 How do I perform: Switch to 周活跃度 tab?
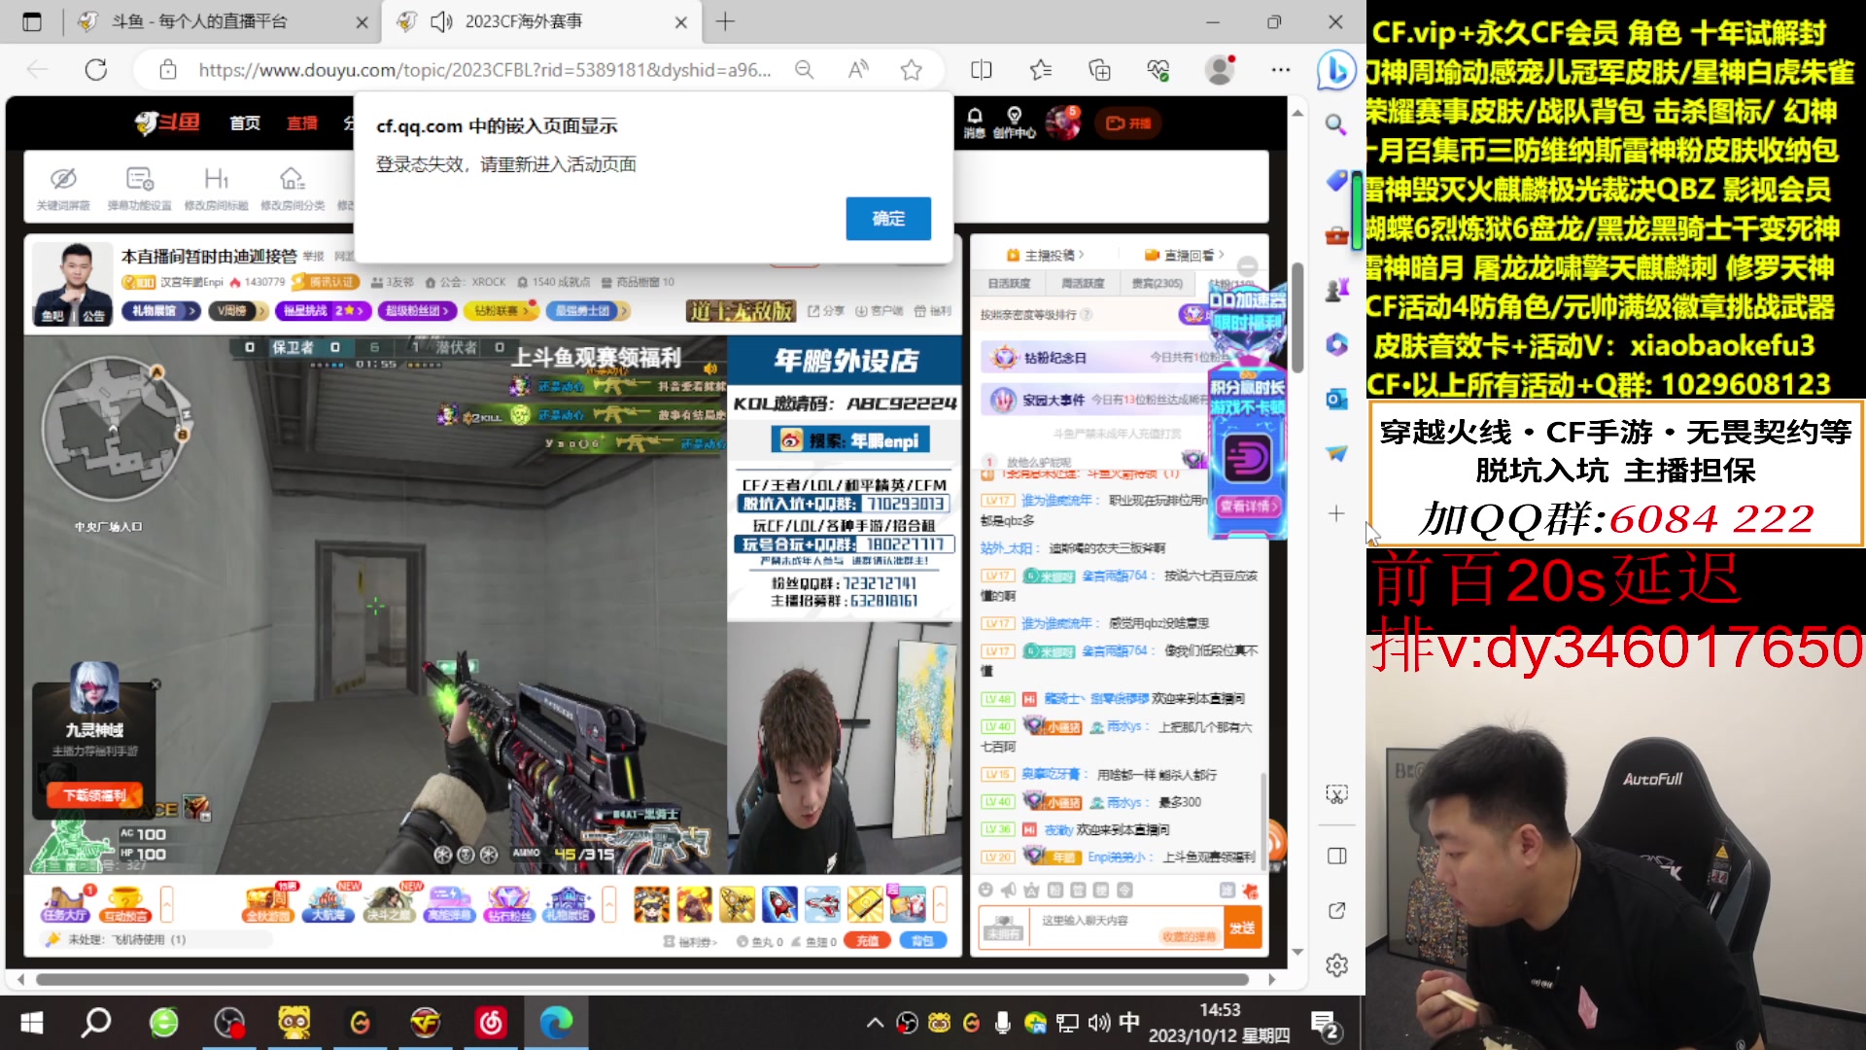pyautogui.click(x=1082, y=284)
